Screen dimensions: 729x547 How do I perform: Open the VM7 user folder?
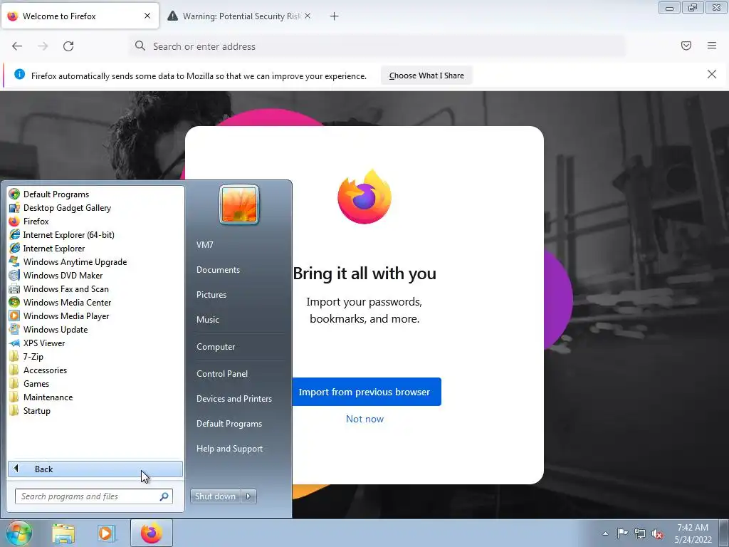point(204,245)
